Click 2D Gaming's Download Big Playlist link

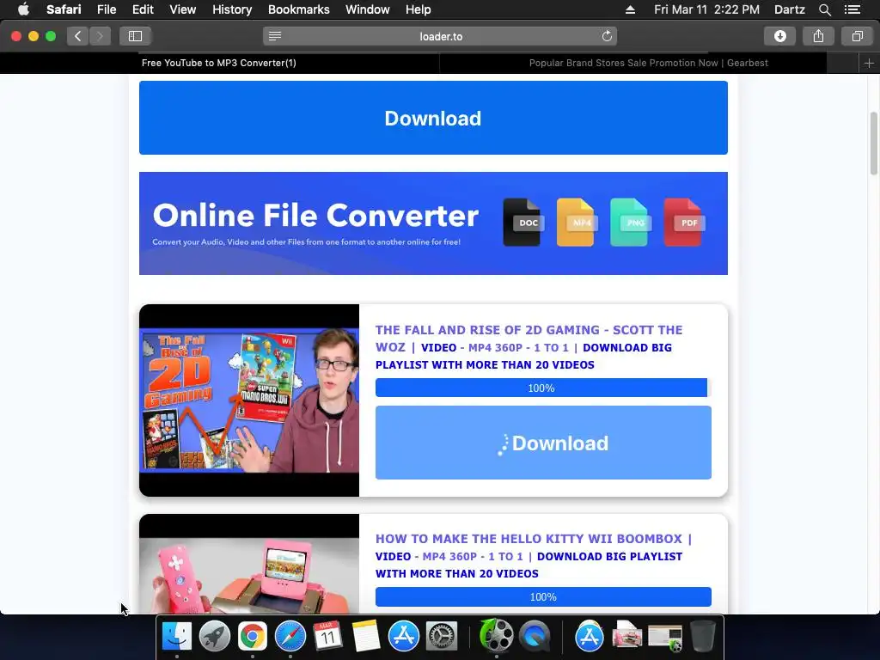(523, 356)
